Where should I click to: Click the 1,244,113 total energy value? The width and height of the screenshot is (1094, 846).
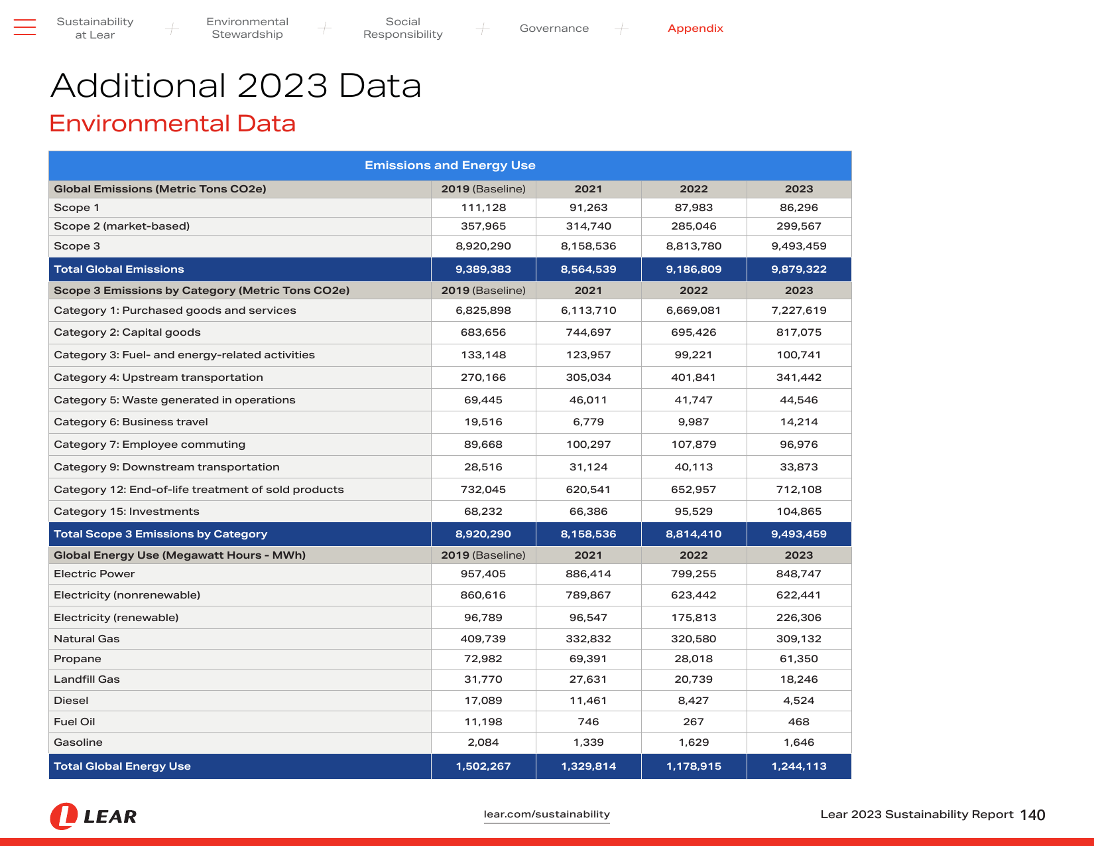[x=799, y=766]
